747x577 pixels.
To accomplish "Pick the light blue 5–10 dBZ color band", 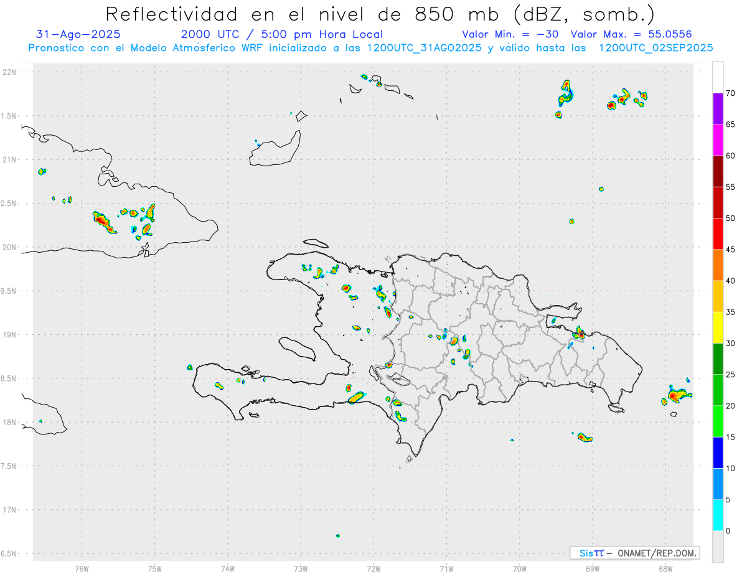I will pos(718,484).
